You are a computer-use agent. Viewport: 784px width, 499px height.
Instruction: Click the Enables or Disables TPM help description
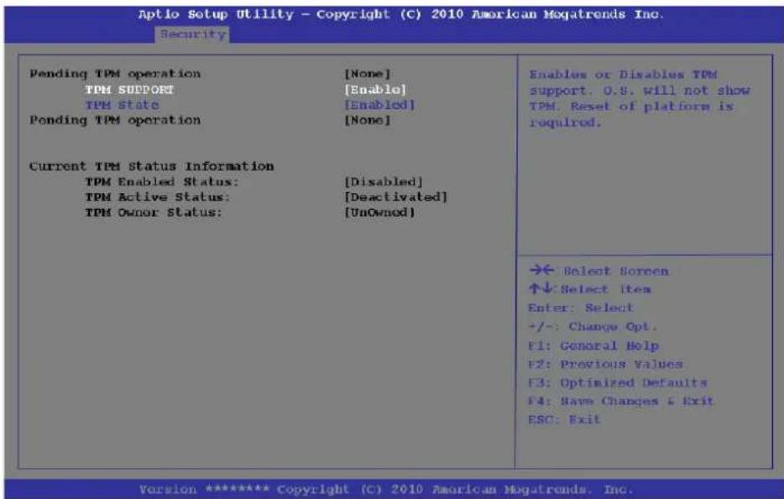(640, 98)
